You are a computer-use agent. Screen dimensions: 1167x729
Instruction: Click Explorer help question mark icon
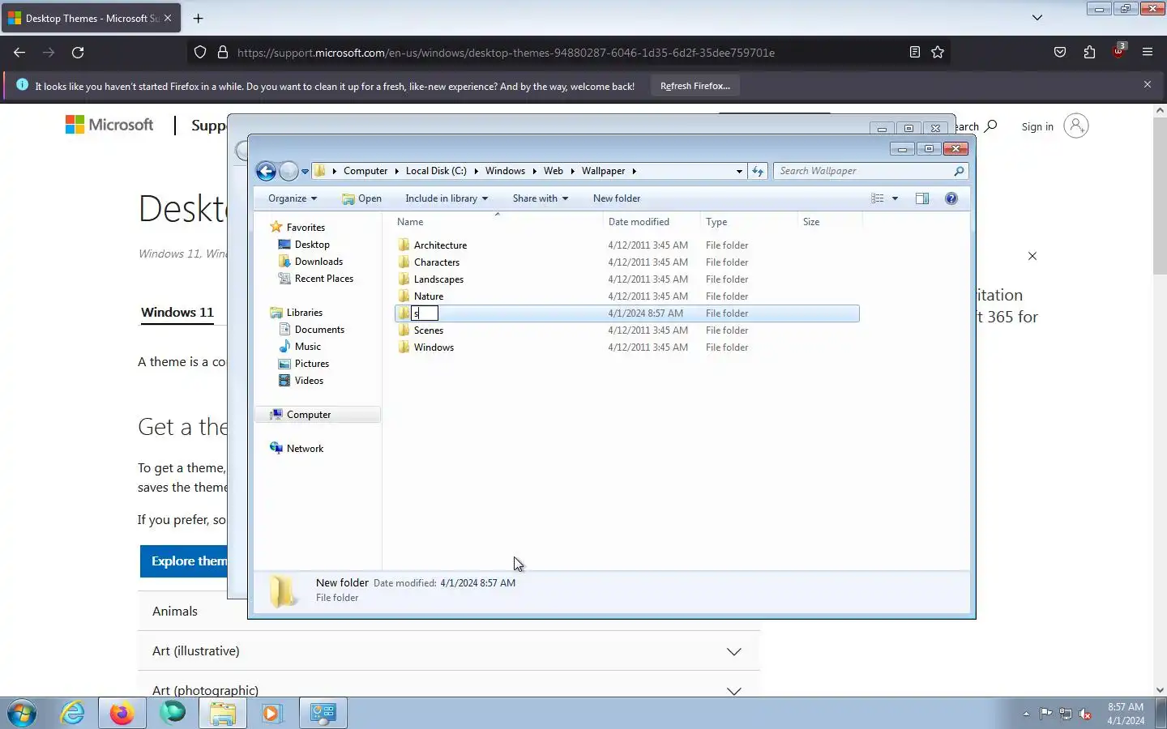(x=951, y=198)
